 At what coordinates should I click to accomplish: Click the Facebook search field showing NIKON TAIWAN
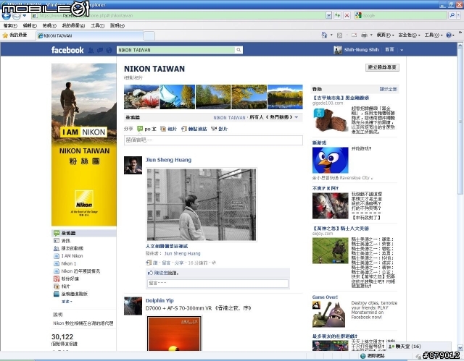point(176,50)
